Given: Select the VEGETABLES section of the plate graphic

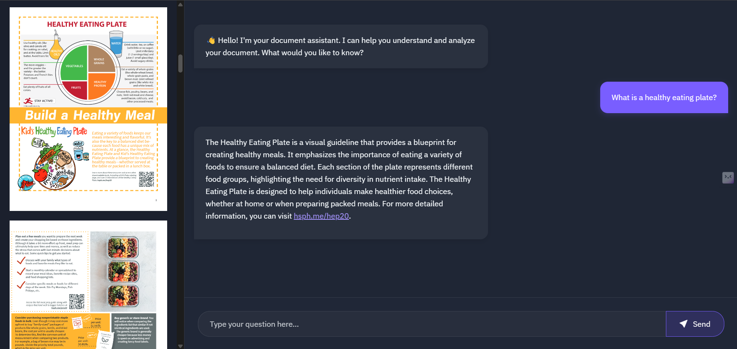Looking at the screenshot, I should click(x=74, y=66).
